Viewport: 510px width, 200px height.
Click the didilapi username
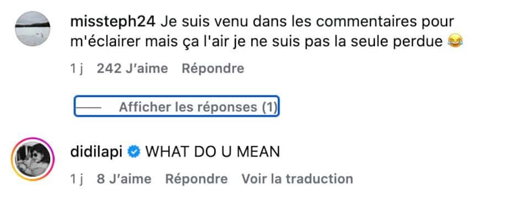click(x=96, y=152)
